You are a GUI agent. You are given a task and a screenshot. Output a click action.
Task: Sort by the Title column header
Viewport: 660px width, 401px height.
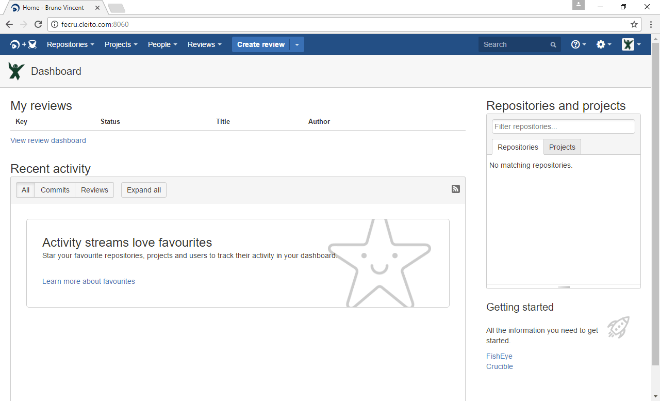coord(223,122)
